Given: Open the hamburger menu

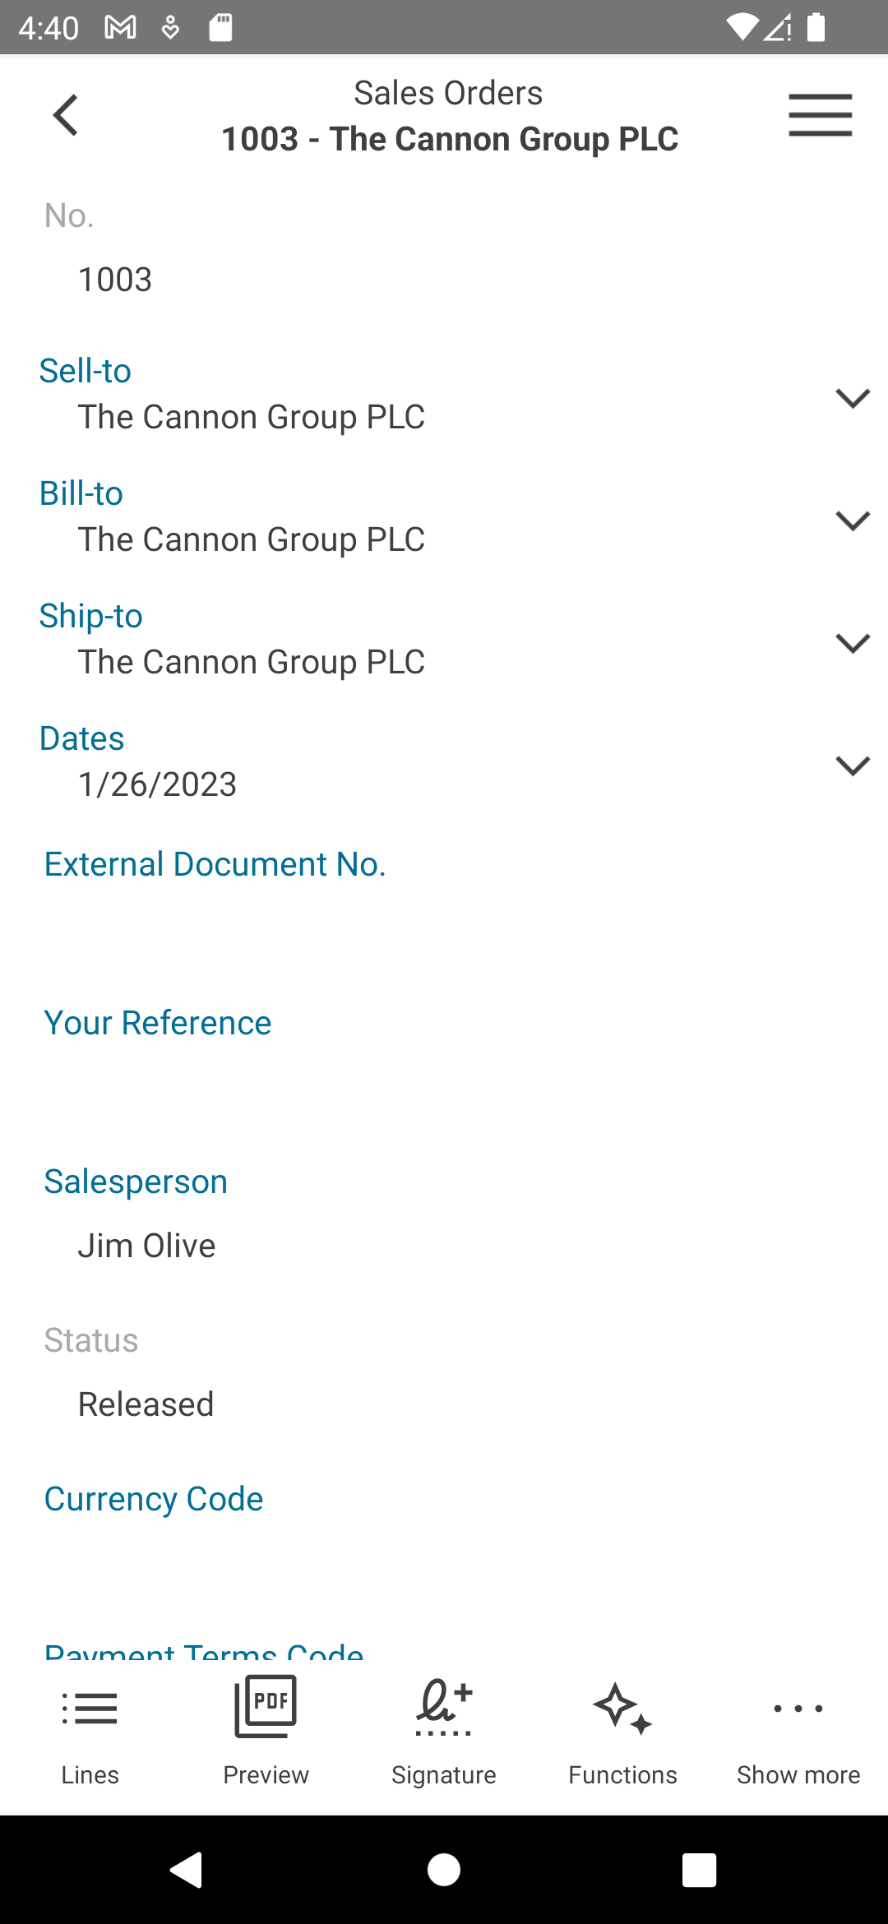Looking at the screenshot, I should 820,115.
